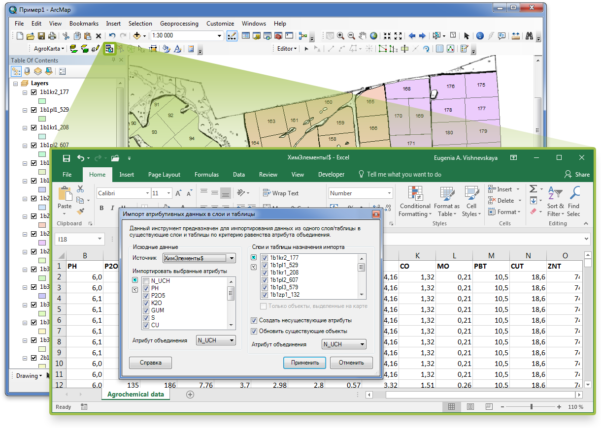Click Excel Page Layout view status icon
Viewport: 601px width, 428px height.
[471, 407]
